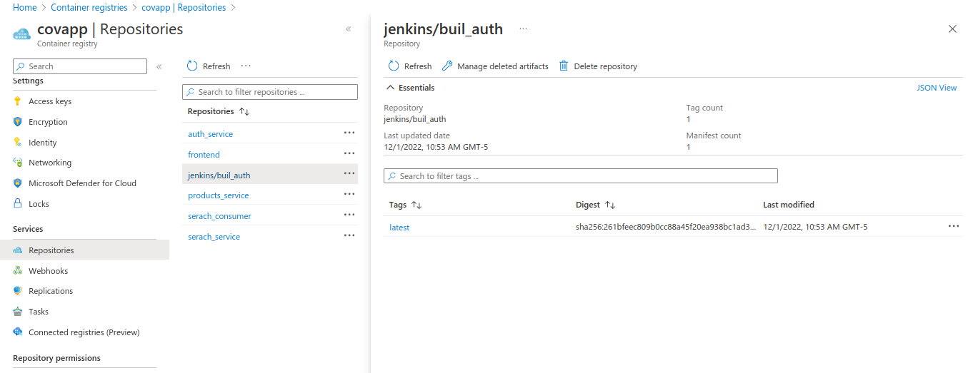
Task: Click Delete repository
Action: [598, 66]
